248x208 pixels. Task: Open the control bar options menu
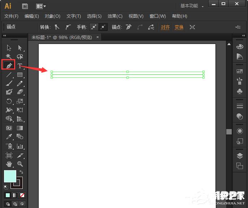(238, 27)
